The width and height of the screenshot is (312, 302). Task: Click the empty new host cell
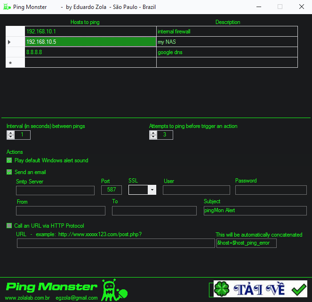90,63
